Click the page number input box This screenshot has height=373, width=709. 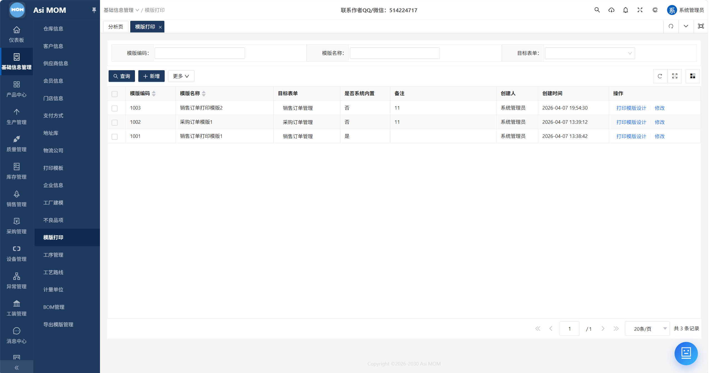click(569, 329)
